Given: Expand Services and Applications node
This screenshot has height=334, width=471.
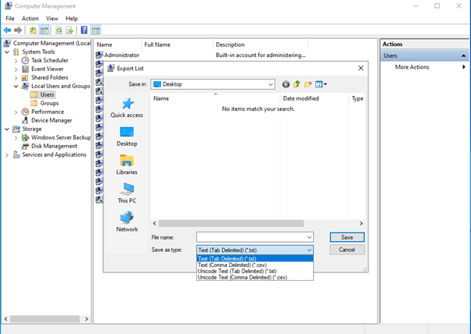Looking at the screenshot, I should coord(7,155).
